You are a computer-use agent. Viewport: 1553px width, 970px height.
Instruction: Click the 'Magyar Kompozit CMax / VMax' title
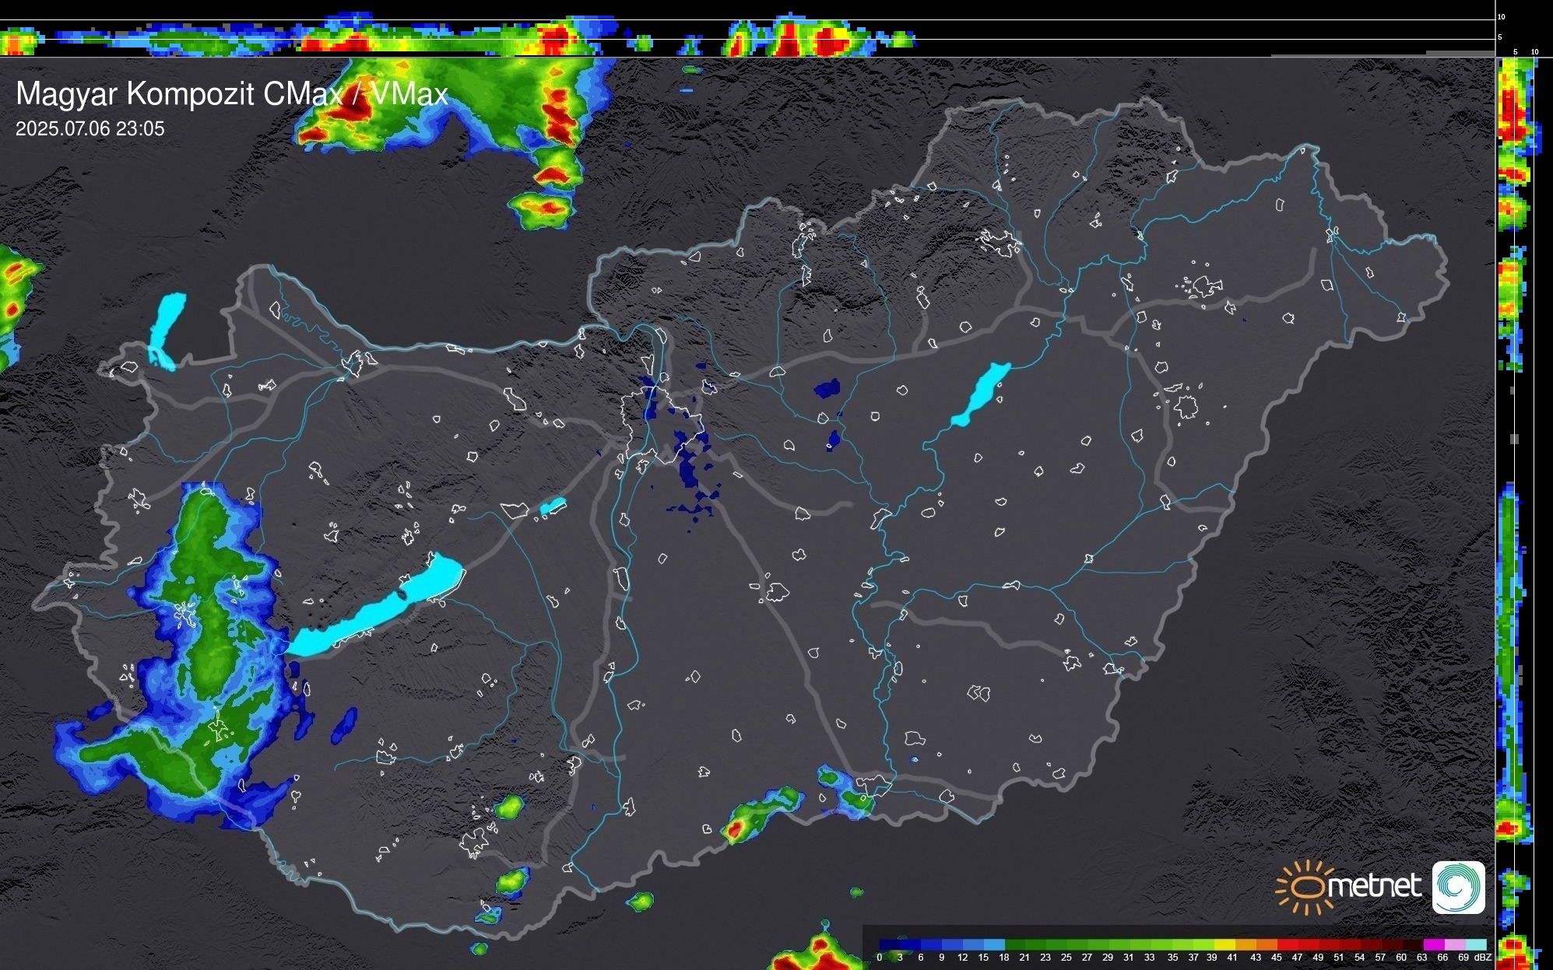[x=232, y=94]
